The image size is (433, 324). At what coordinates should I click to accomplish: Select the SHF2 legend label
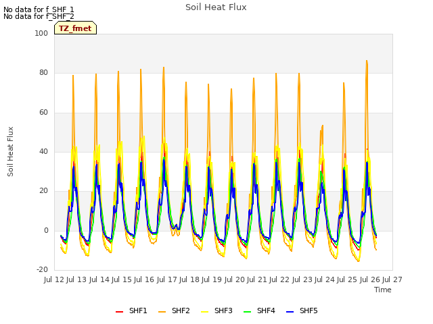tap(181, 310)
